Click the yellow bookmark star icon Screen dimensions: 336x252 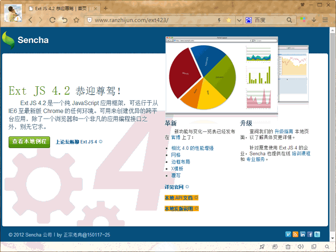[228, 20]
